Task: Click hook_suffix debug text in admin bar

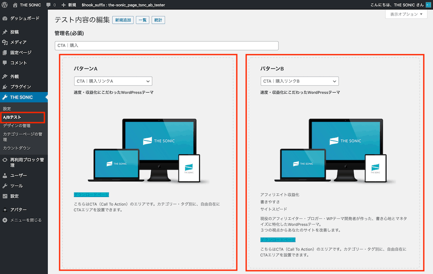Action: (123, 5)
